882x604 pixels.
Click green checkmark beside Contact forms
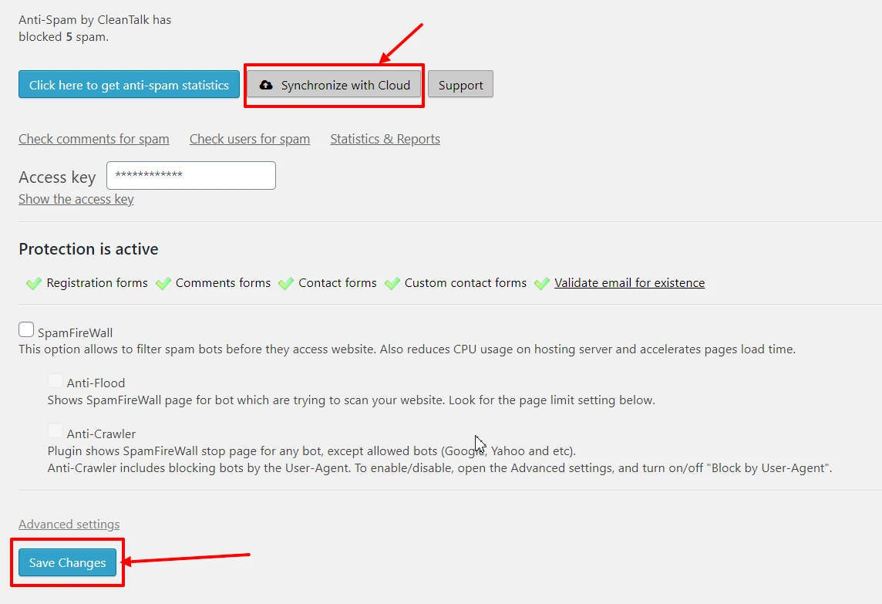coord(286,284)
